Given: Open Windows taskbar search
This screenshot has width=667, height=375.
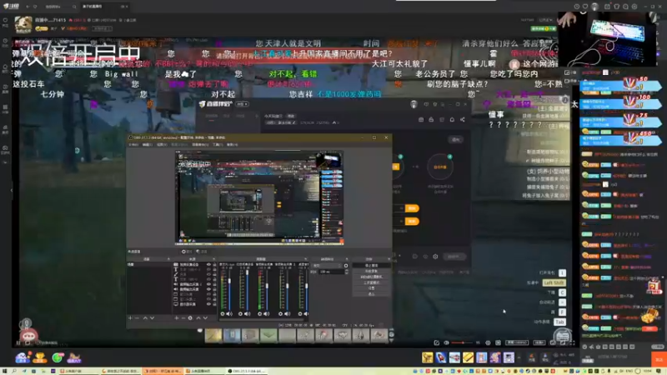Looking at the screenshot, I should click(14, 371).
